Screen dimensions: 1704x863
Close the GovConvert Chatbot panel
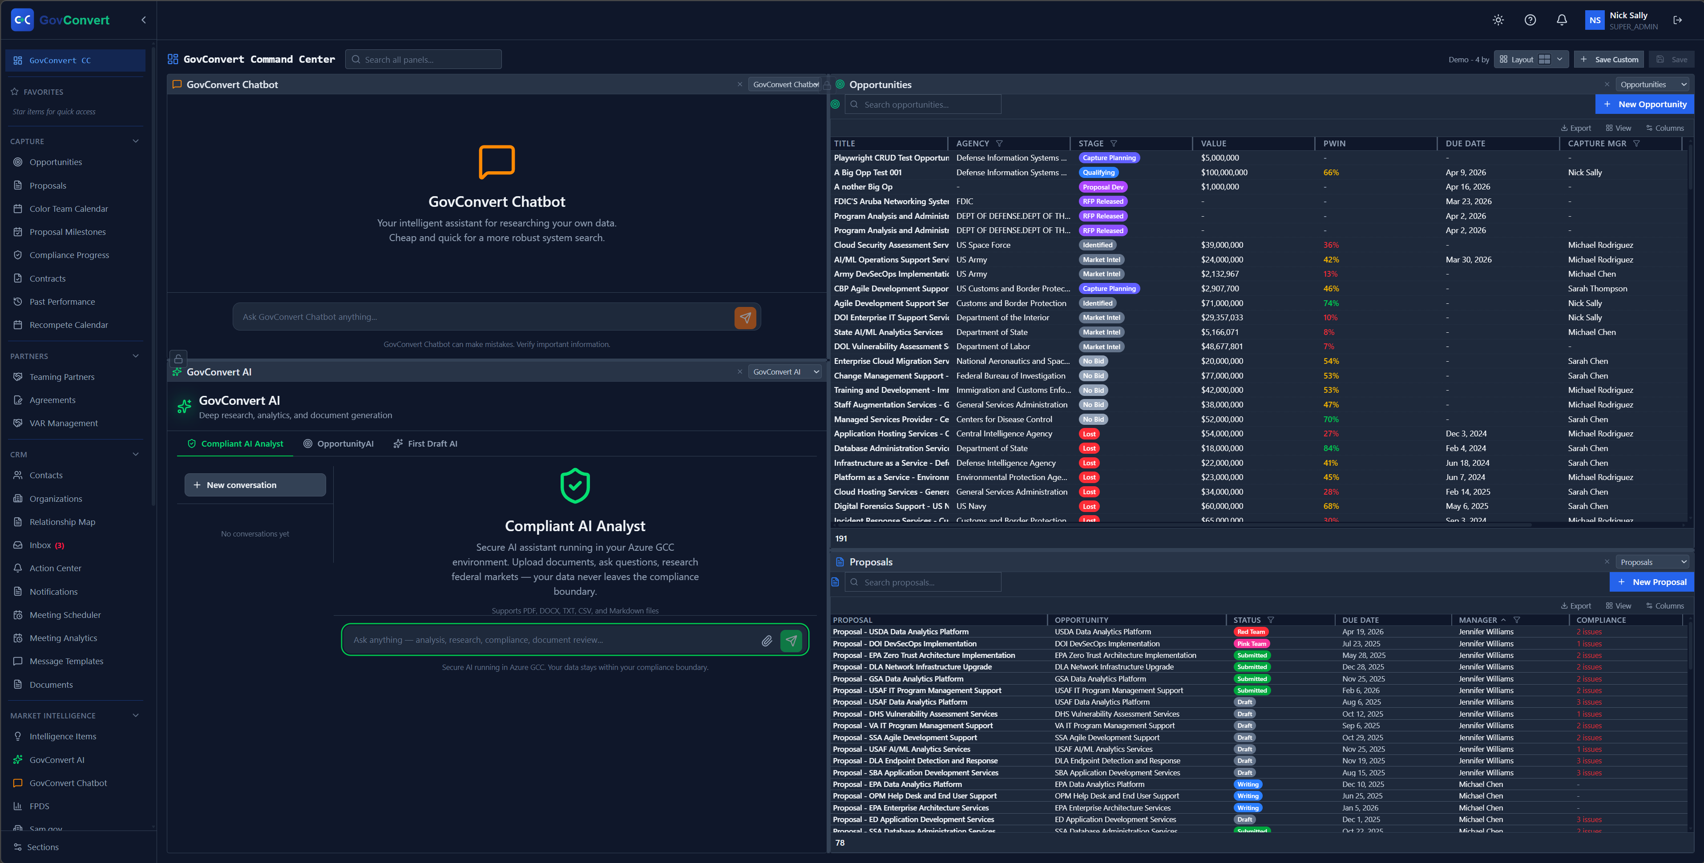tap(739, 85)
